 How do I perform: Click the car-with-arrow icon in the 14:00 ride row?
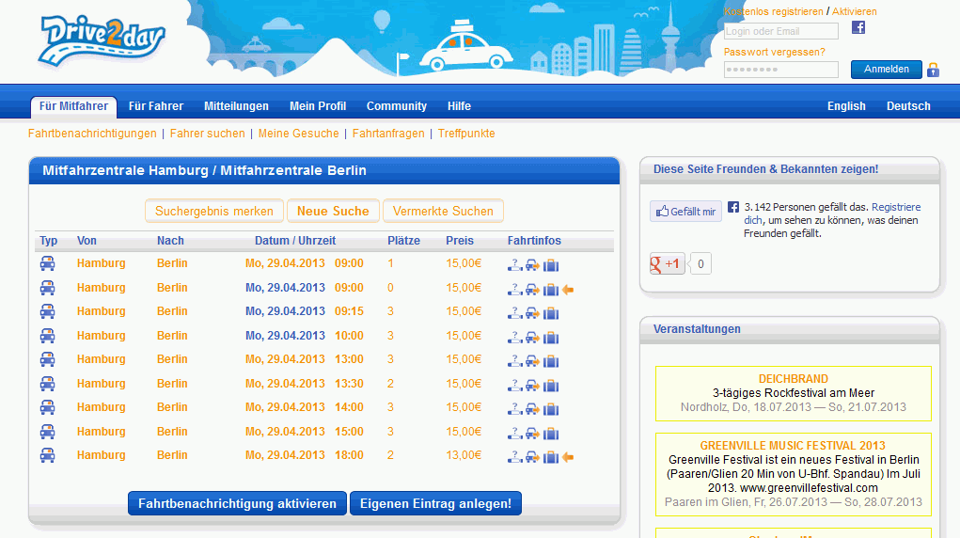point(532,408)
